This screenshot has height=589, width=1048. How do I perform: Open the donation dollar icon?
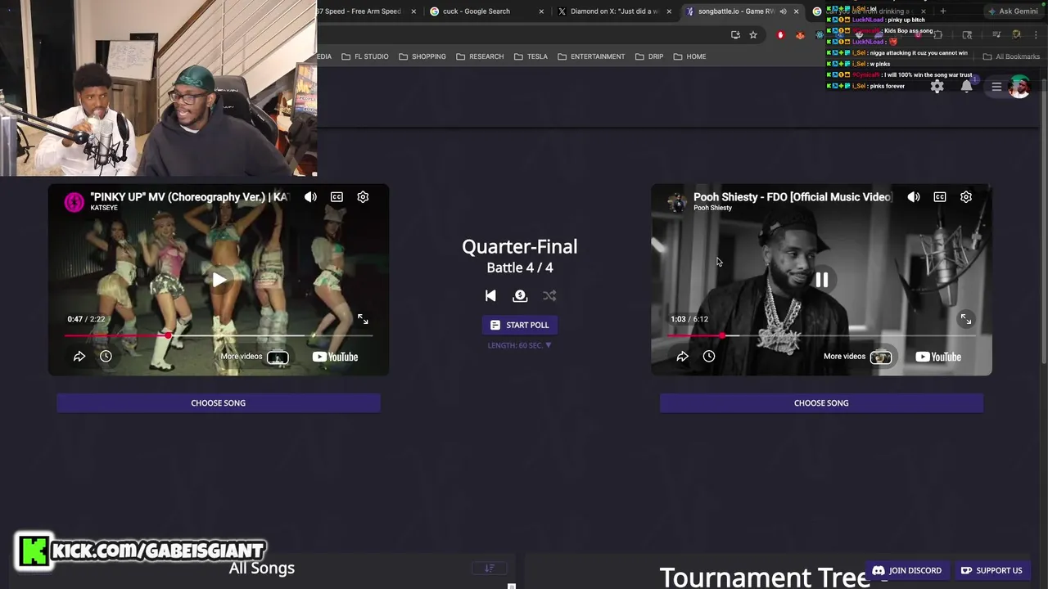[x=520, y=296]
